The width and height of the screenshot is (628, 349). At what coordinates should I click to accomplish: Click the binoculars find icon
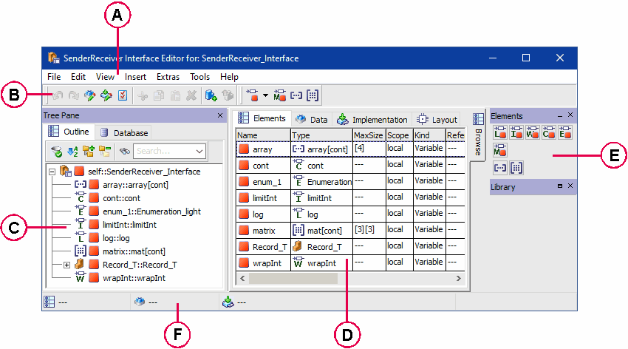(x=125, y=152)
